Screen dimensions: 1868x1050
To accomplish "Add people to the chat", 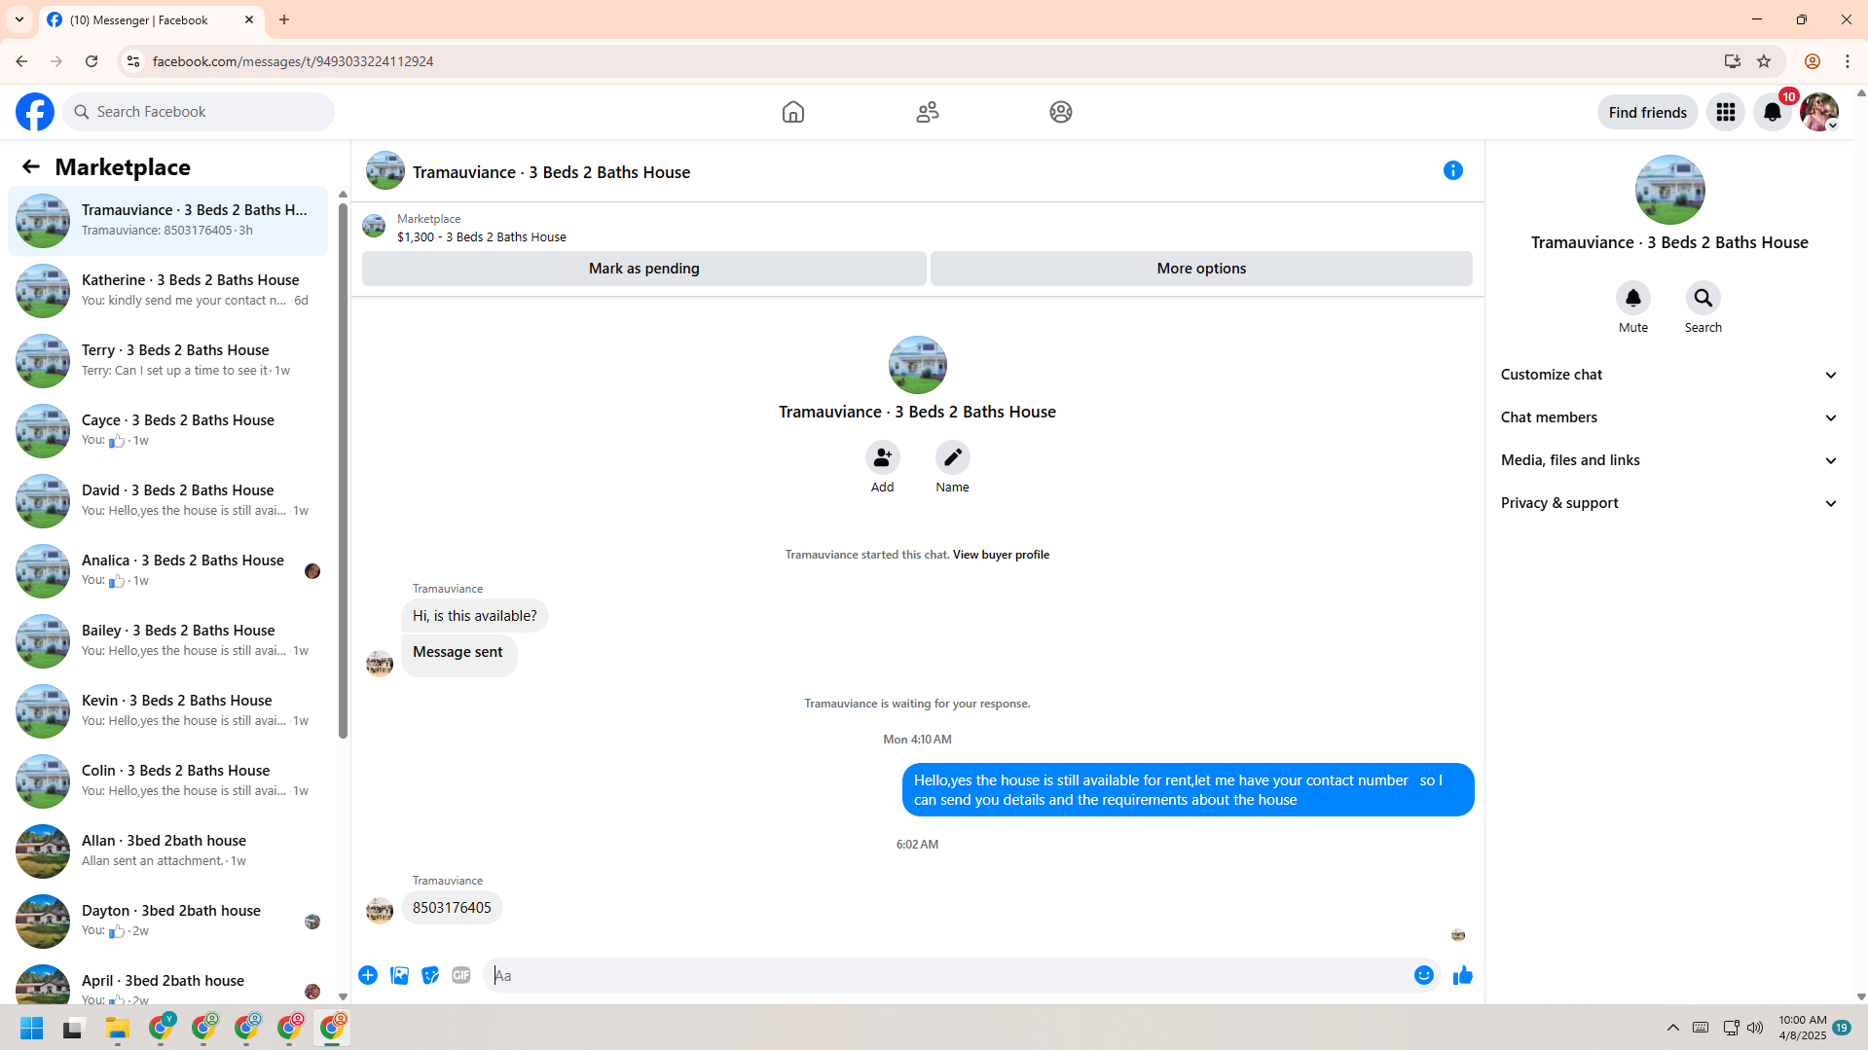I will (x=883, y=457).
